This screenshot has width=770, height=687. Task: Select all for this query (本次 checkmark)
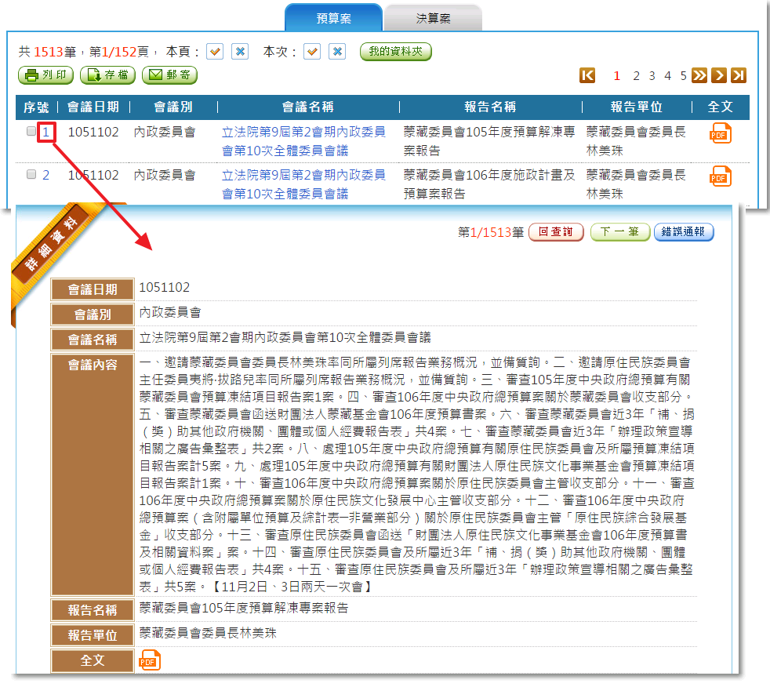[312, 52]
